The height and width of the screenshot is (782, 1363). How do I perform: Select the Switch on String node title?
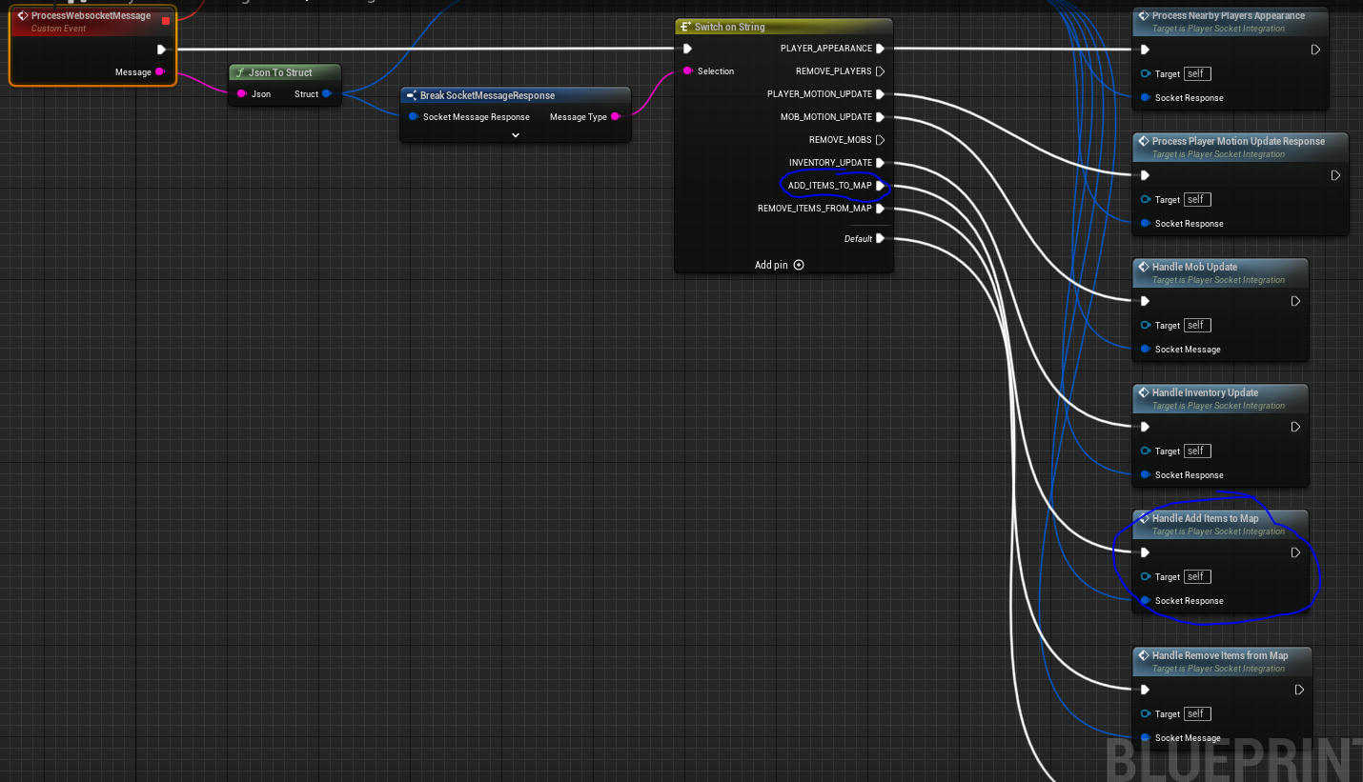(x=729, y=27)
